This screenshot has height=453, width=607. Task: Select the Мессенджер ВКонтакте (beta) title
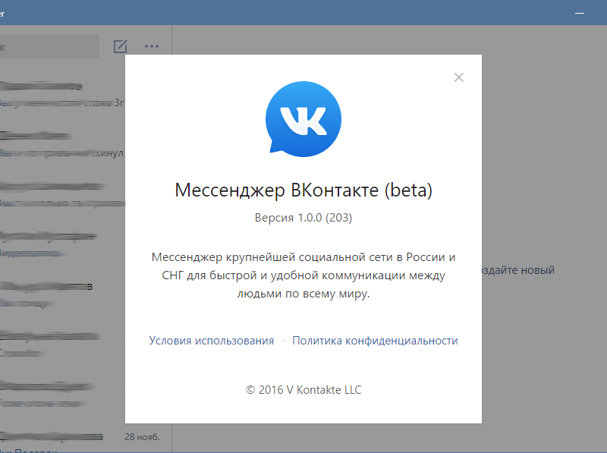coord(303,190)
